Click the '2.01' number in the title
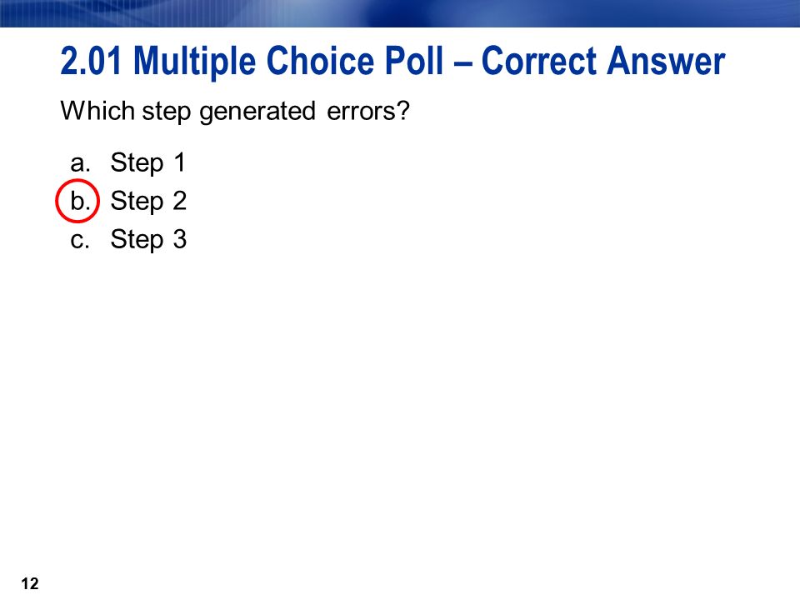 click(92, 61)
